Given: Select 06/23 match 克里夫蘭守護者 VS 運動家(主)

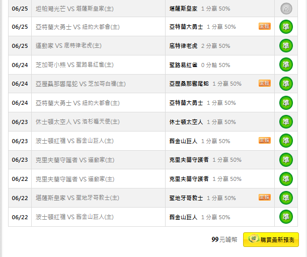Looking at the screenshot, I should tap(75, 160).
